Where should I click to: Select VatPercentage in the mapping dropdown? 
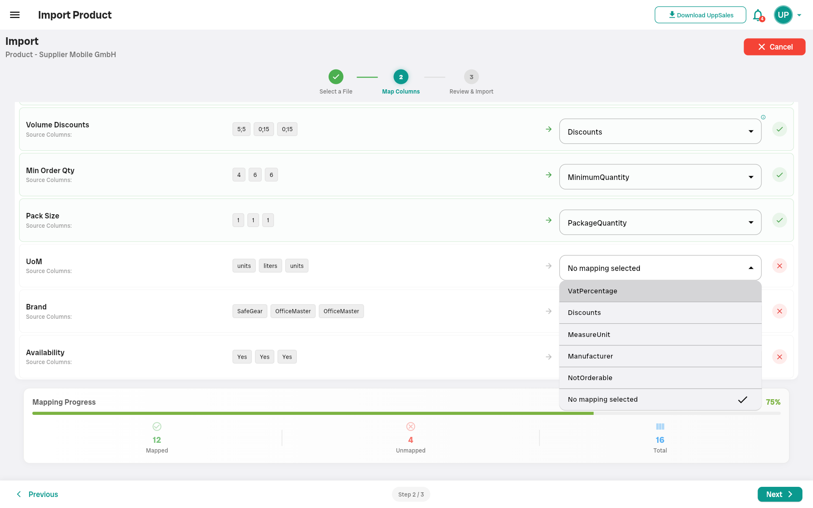pos(592,291)
